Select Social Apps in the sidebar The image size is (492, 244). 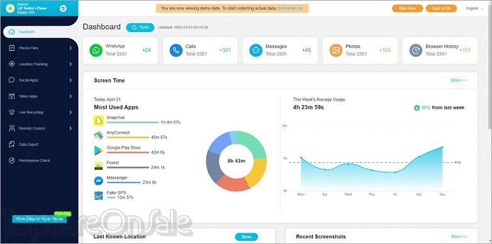coord(39,80)
